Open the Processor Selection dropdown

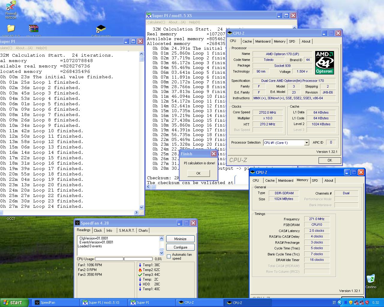coord(307,143)
